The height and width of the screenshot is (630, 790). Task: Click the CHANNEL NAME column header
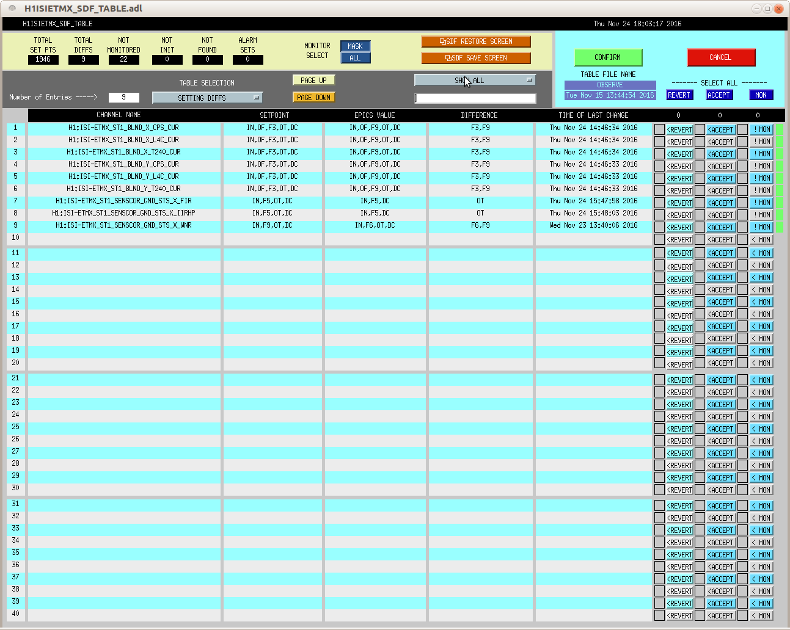point(119,115)
